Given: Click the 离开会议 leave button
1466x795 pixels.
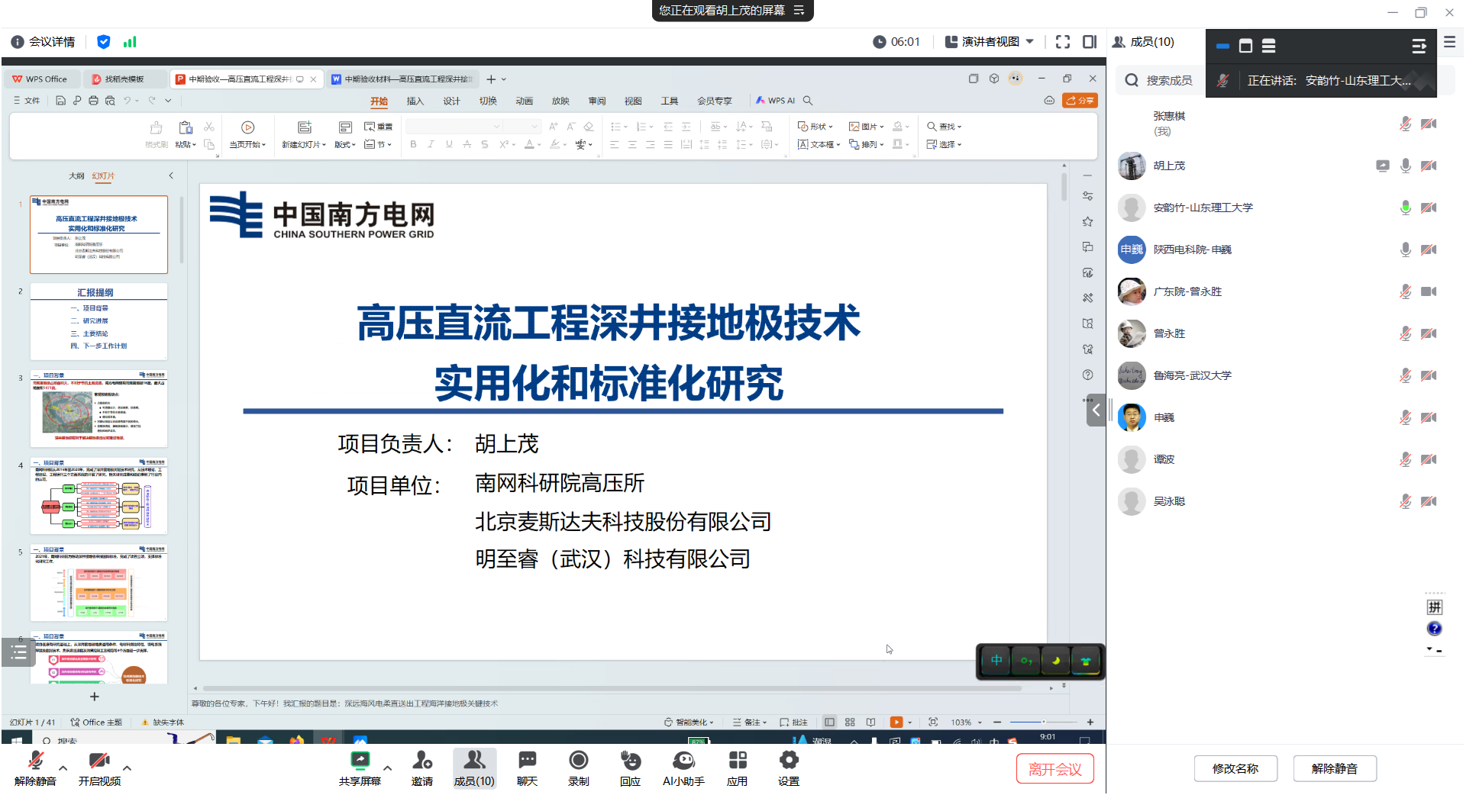Looking at the screenshot, I should pyautogui.click(x=1054, y=769).
